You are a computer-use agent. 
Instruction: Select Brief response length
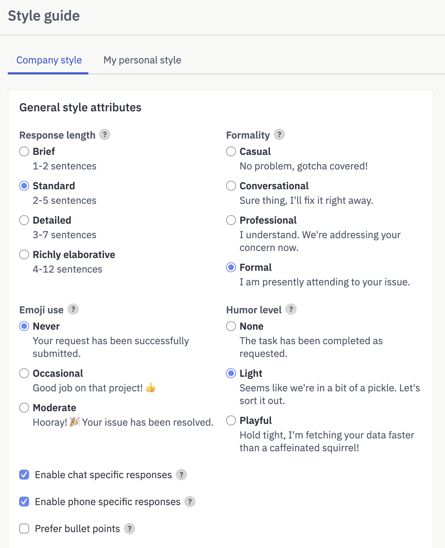pyautogui.click(x=24, y=151)
